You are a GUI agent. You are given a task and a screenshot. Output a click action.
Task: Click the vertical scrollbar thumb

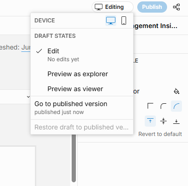click(74, 158)
